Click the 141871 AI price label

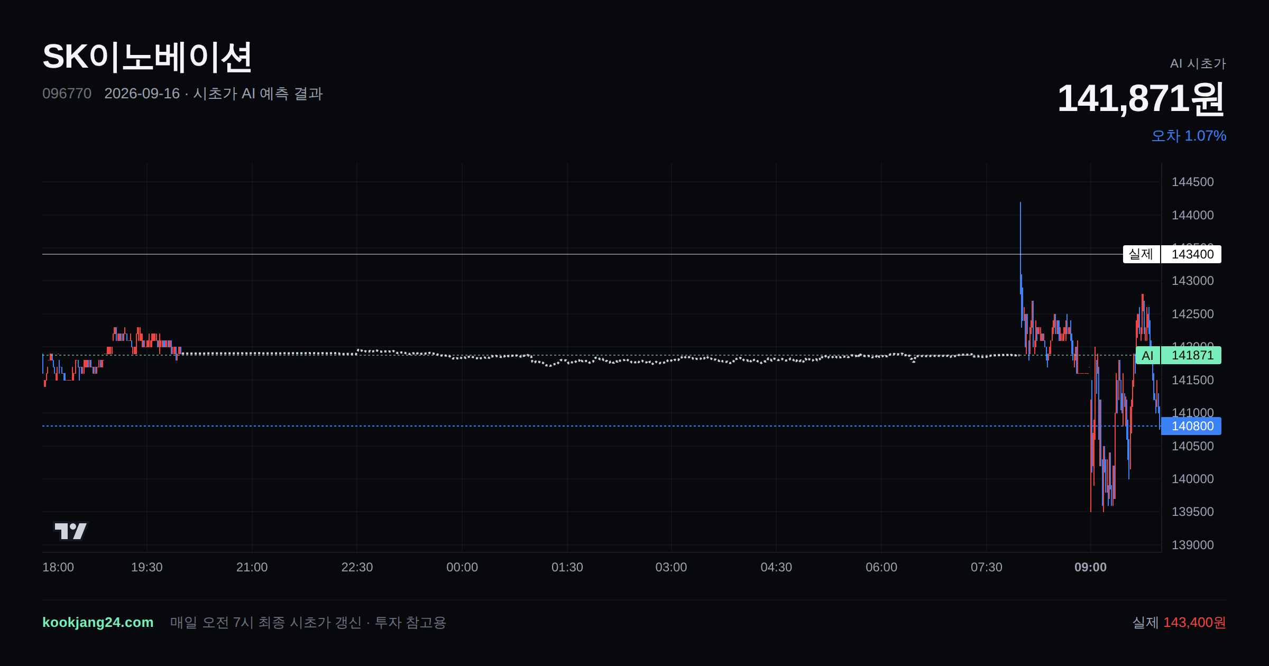(x=1192, y=355)
